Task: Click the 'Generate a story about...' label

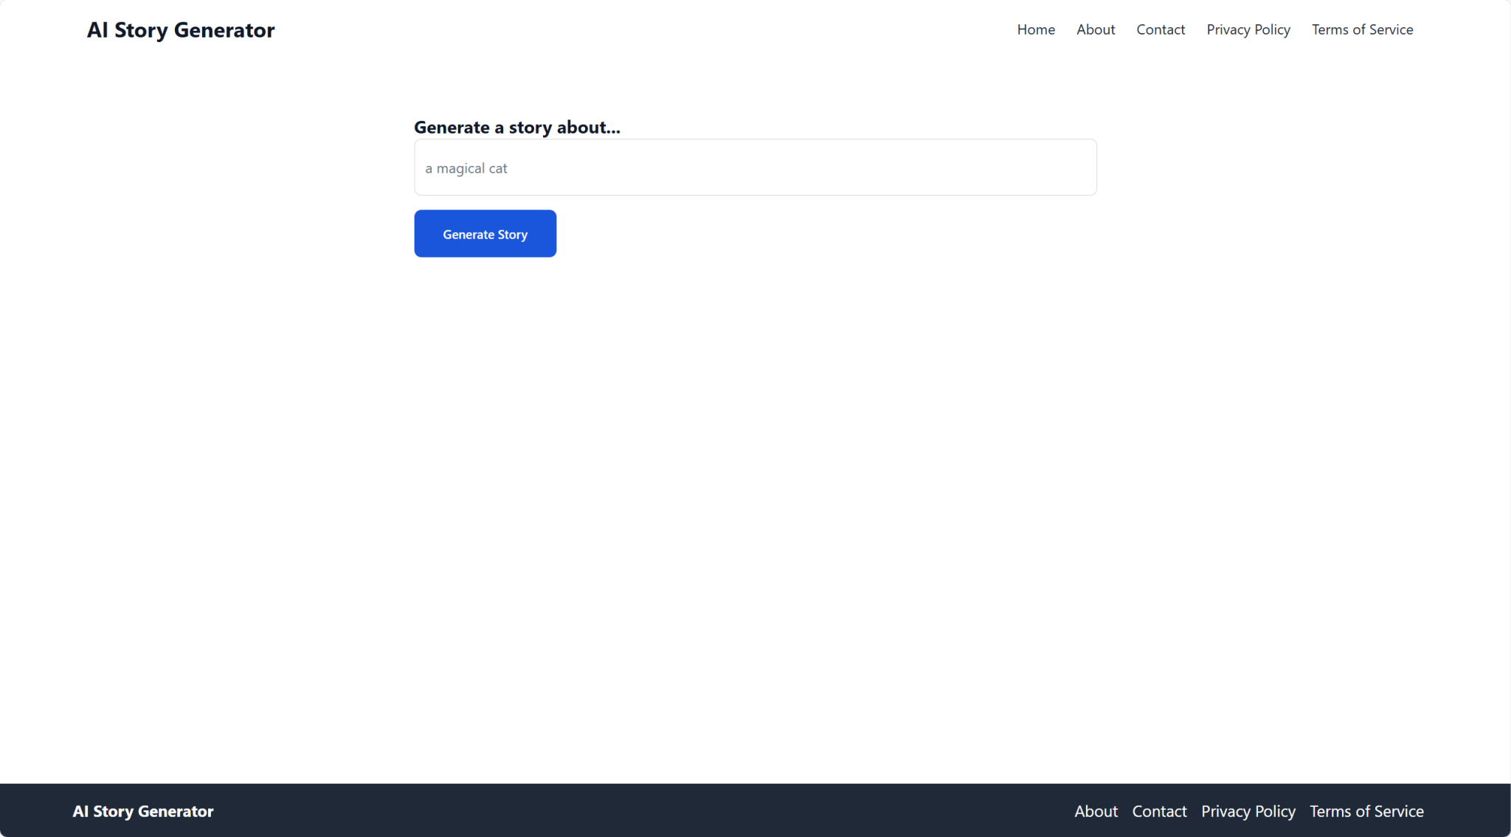Action: click(517, 127)
